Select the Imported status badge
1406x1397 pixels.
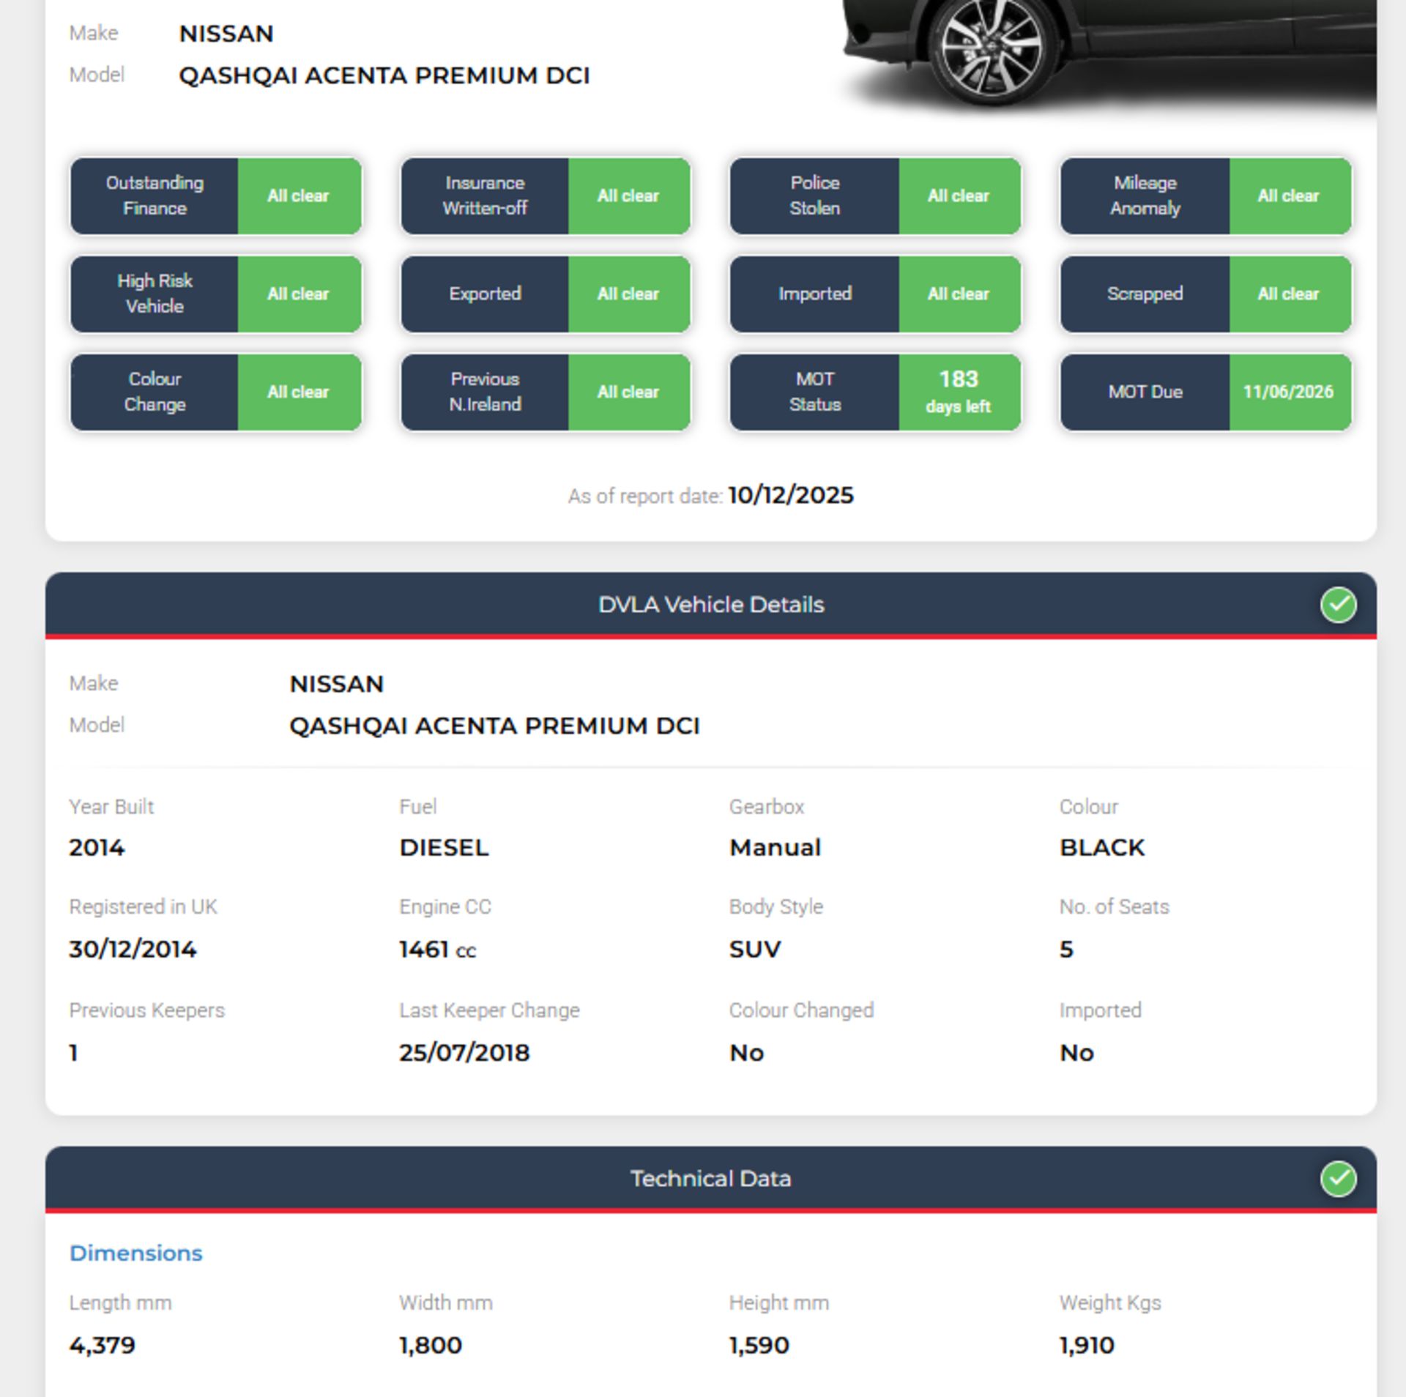875,294
